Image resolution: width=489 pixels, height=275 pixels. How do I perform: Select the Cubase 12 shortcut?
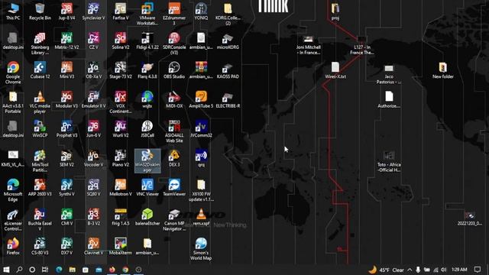tap(40, 70)
